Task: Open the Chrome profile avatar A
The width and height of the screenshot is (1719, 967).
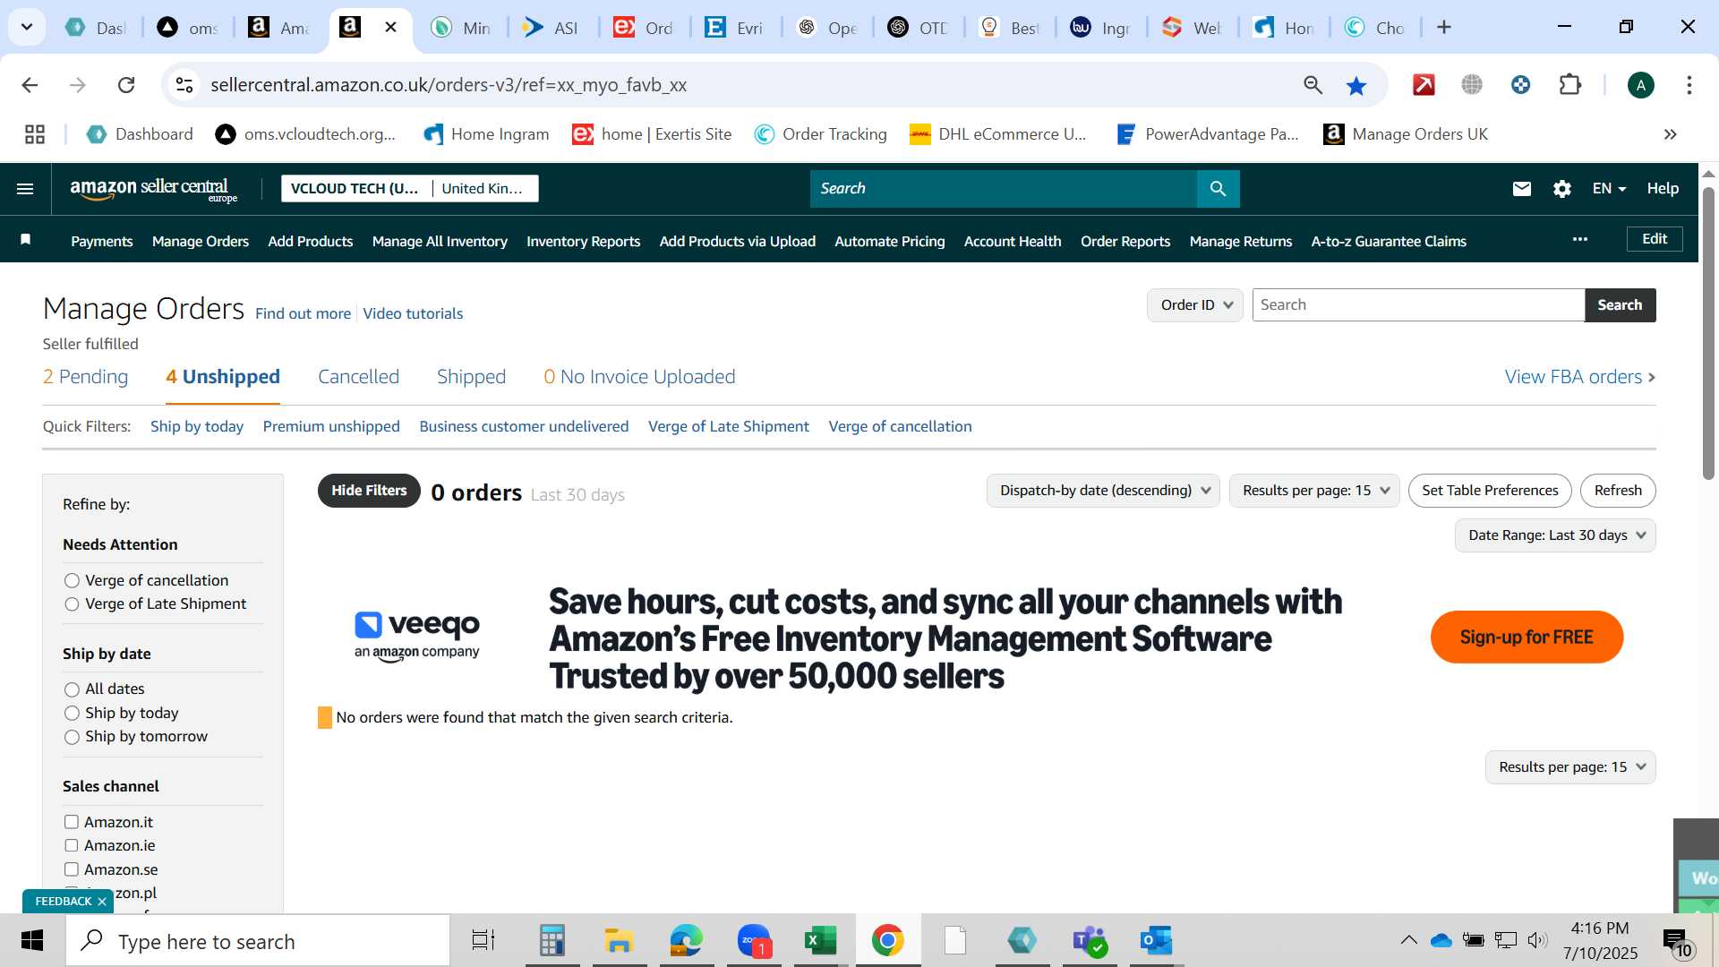Action: click(x=1640, y=85)
